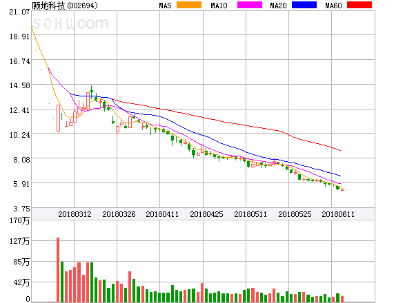Click the red MA60 legend swatch
Screen dimensions: 414x303
359,5
